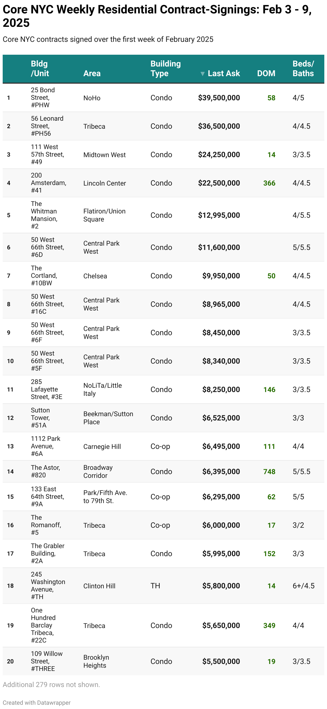This screenshot has height=709, width=327.
Task: Select the 56 Leonard Street #PH56 entry
Action: coord(47,126)
